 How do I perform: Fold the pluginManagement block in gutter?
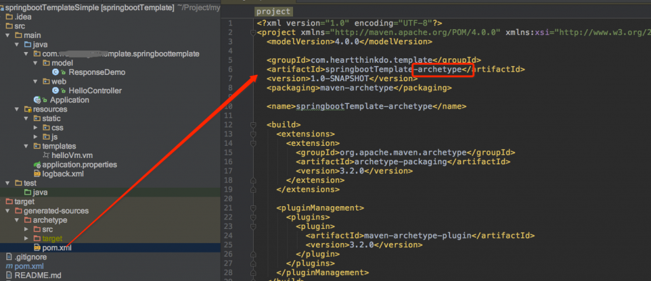pyautogui.click(x=253, y=208)
